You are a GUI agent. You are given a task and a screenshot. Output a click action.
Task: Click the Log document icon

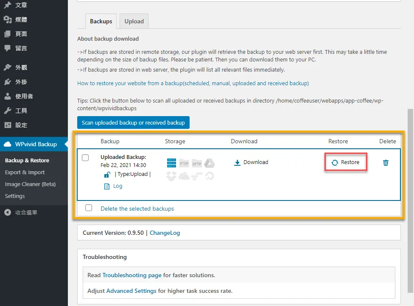[106, 186]
